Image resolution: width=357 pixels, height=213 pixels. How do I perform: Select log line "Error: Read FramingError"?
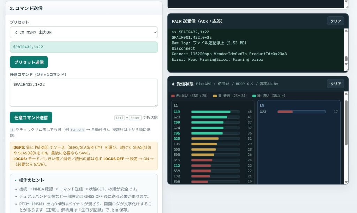(218, 59)
